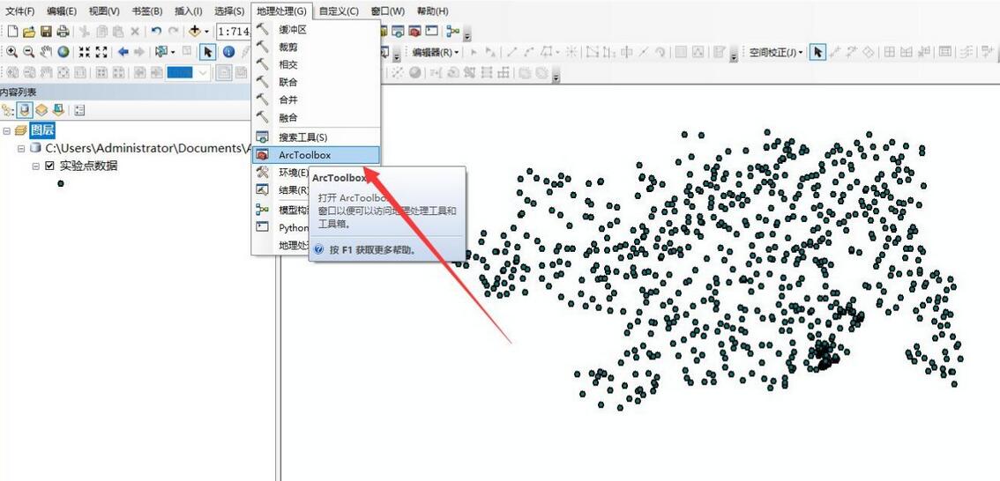Select the Zoom Out tool
The height and width of the screenshot is (481, 1000).
(29, 52)
